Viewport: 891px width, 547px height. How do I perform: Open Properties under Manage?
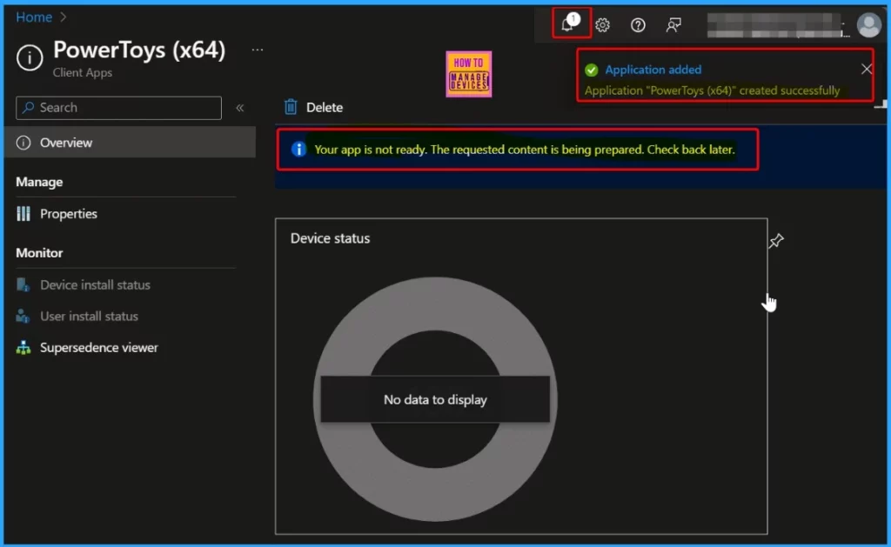click(68, 214)
